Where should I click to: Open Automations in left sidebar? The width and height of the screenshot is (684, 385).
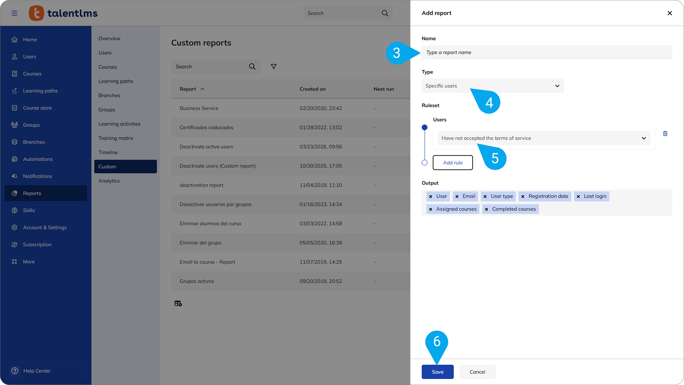pos(38,159)
